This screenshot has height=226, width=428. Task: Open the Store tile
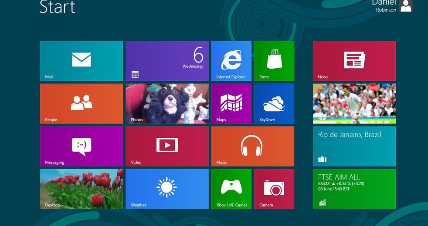click(x=274, y=61)
